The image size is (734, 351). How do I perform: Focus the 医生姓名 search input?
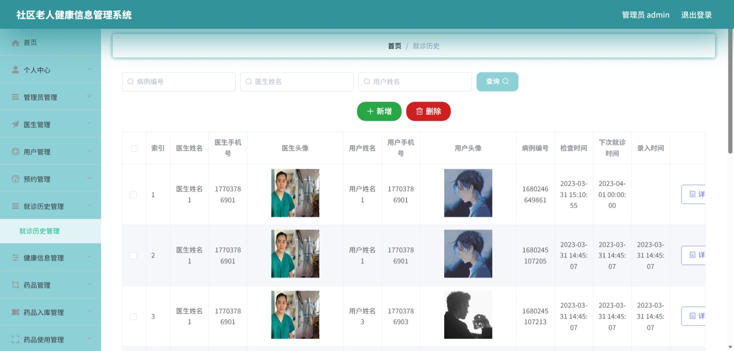coord(297,82)
